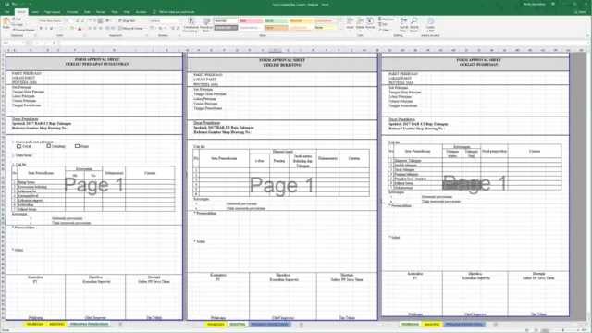The height and width of the screenshot is (333, 592).
Task: Click the Fill Color bucket icon
Action: point(72,29)
